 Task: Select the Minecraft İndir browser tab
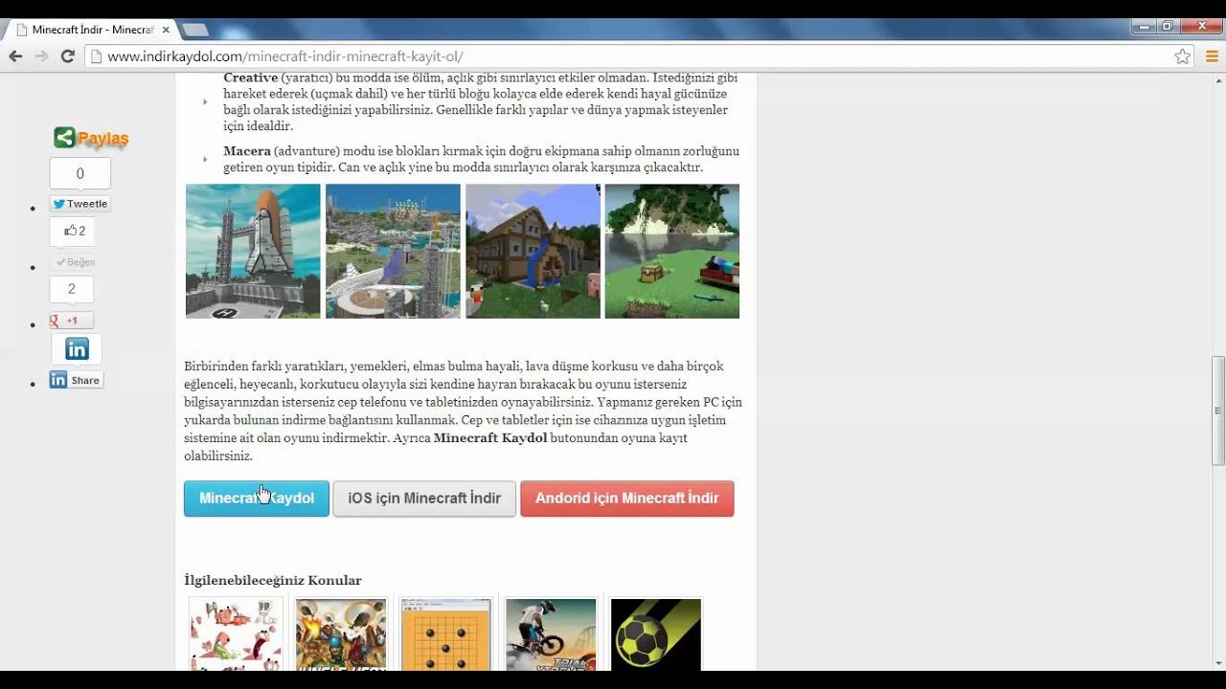(91, 30)
